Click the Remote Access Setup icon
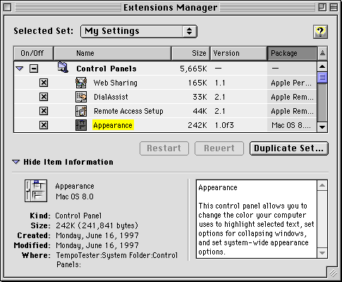The width and height of the screenshot is (342, 282). (81, 111)
